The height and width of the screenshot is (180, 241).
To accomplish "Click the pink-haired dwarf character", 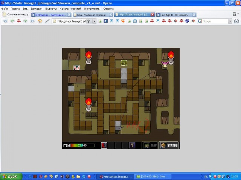I will pyautogui.click(x=165, y=65).
